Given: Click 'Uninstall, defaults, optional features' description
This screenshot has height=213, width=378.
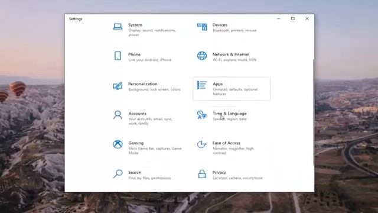Looking at the screenshot, I should [235, 92].
